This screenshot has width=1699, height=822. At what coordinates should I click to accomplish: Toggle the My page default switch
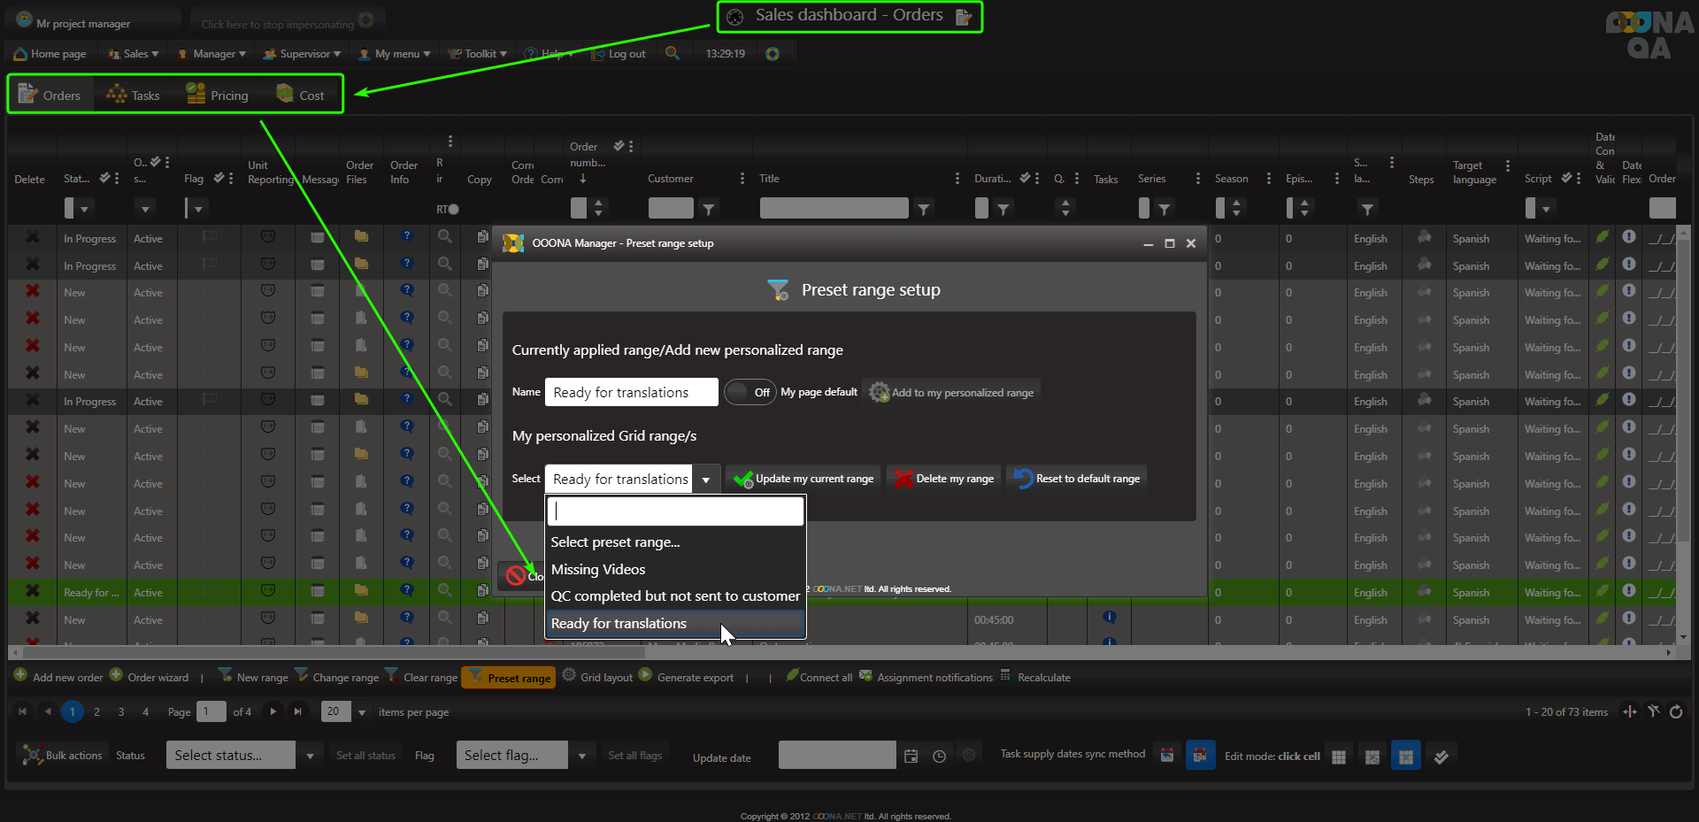[749, 392]
